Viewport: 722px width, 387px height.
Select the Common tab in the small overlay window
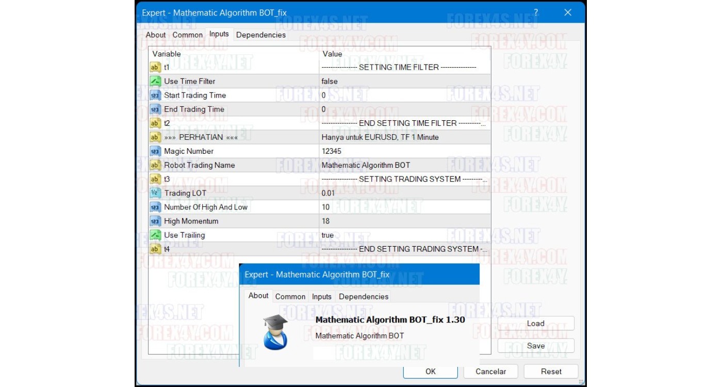290,297
